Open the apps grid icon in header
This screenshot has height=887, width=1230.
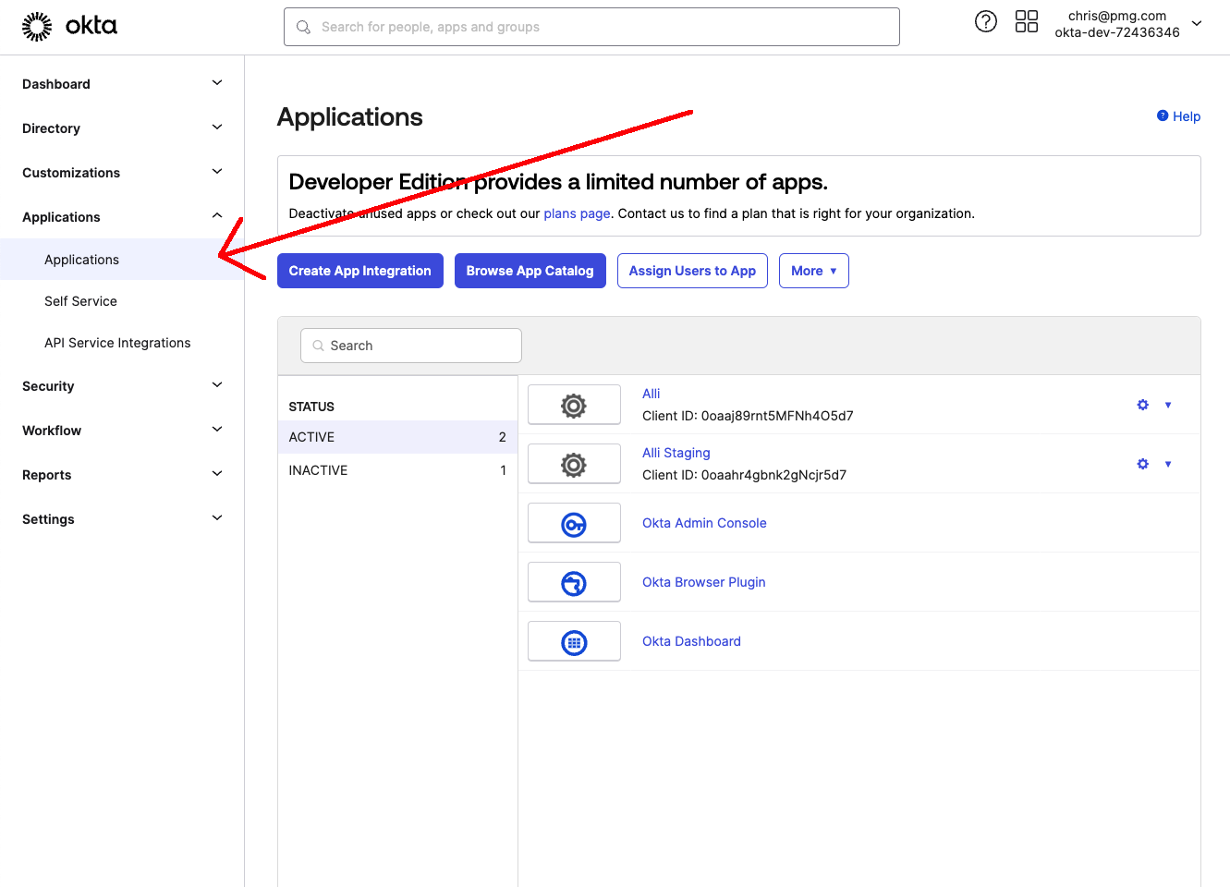pos(1026,22)
